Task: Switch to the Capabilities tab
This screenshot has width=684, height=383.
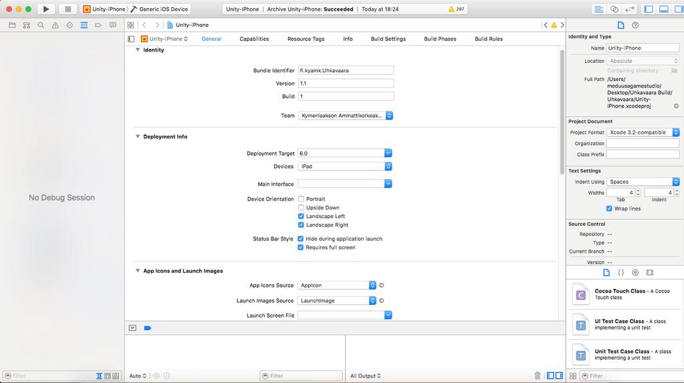Action: point(254,39)
